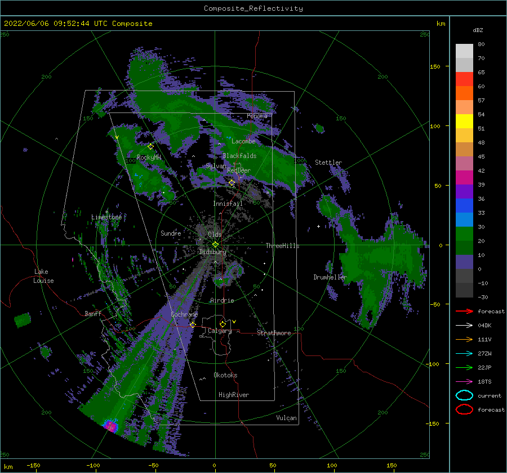Click the yellow diamond marker above Calgary
Screen dimensions: 507x473
click(x=223, y=324)
